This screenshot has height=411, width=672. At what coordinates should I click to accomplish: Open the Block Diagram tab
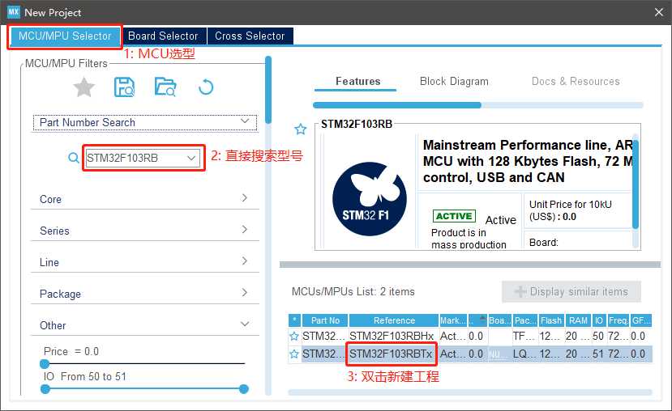coord(454,81)
